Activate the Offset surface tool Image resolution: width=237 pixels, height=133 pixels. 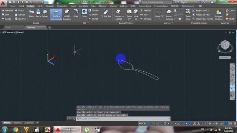click(45, 13)
